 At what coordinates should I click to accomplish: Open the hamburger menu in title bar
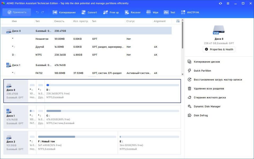pos(228,3)
